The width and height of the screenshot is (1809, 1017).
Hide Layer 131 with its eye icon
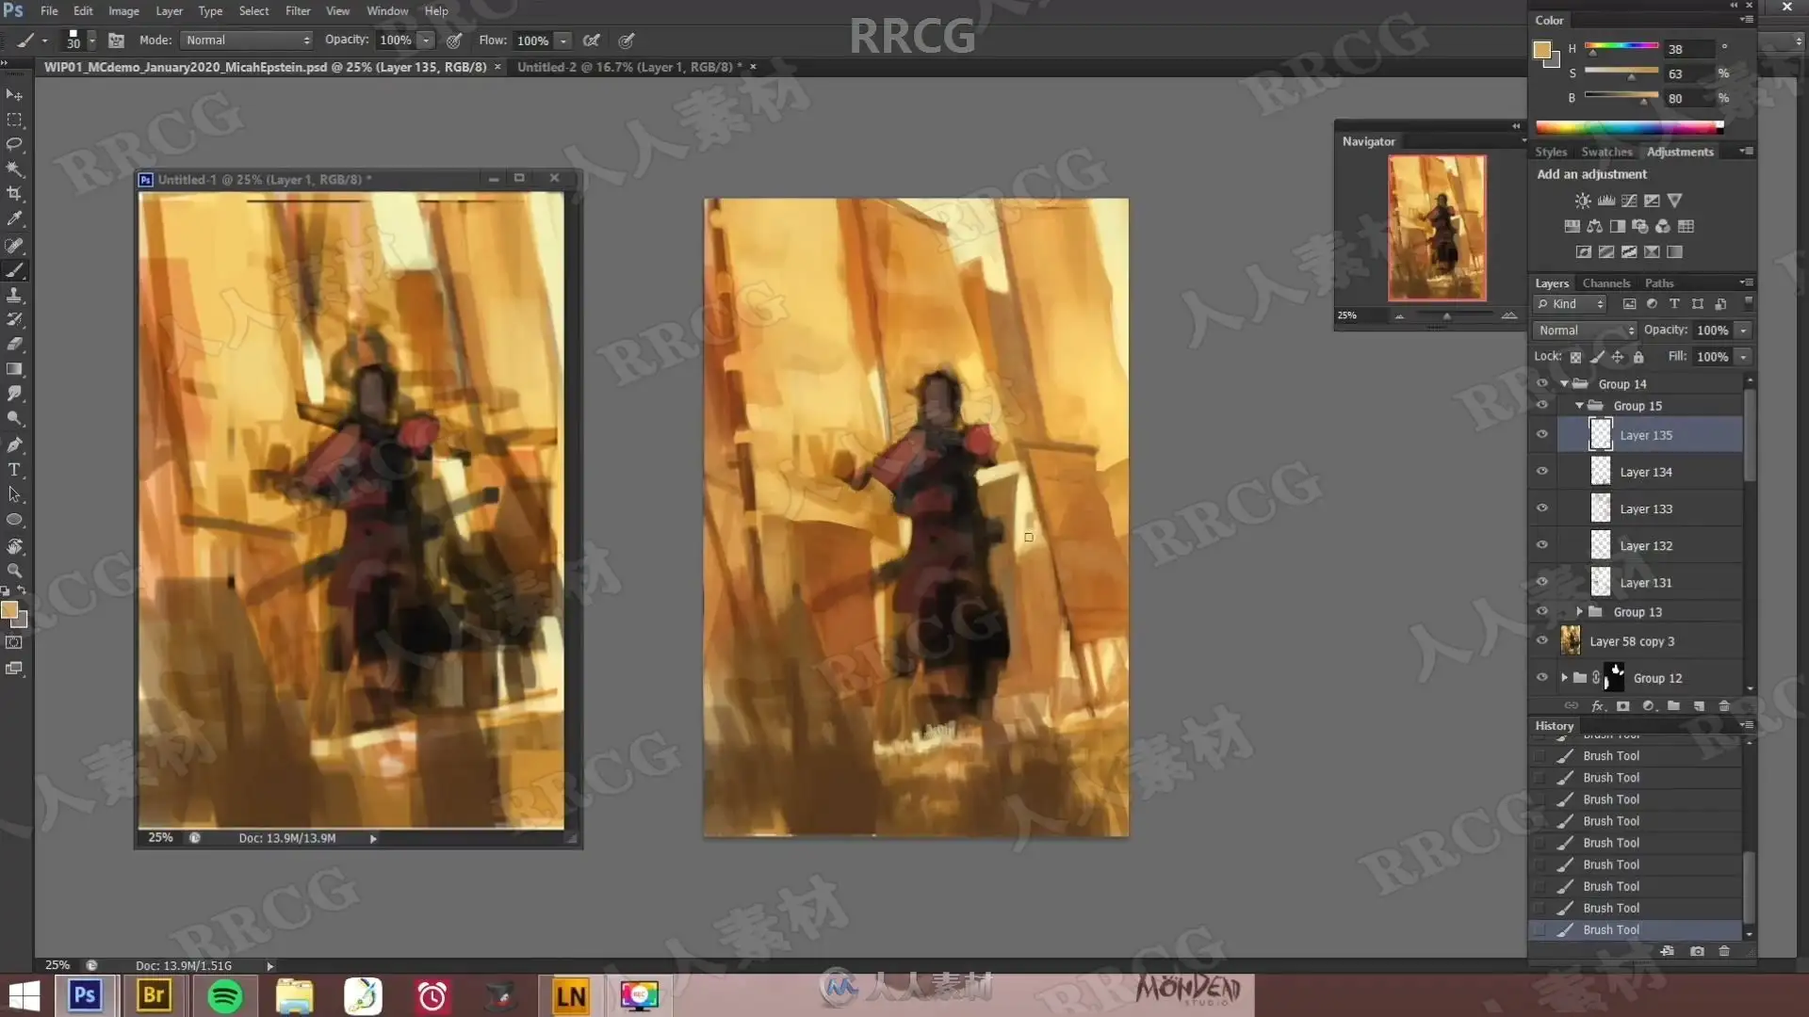point(1542,582)
